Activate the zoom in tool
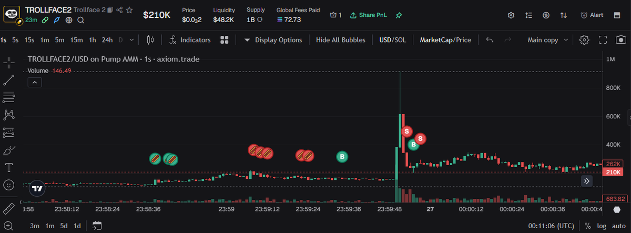 click(x=9, y=226)
